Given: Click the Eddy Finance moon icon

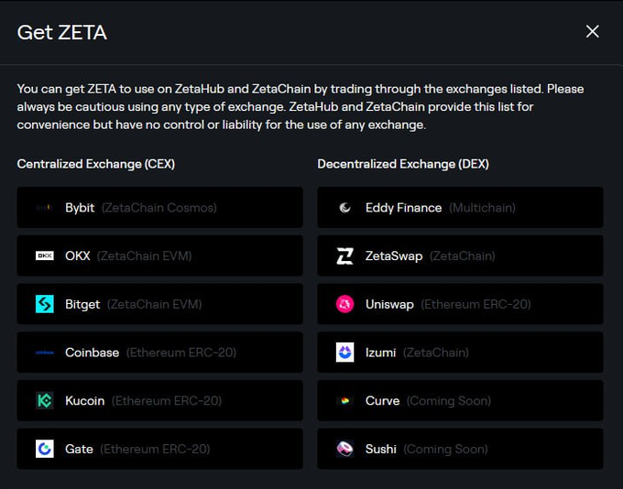Looking at the screenshot, I should [x=344, y=207].
